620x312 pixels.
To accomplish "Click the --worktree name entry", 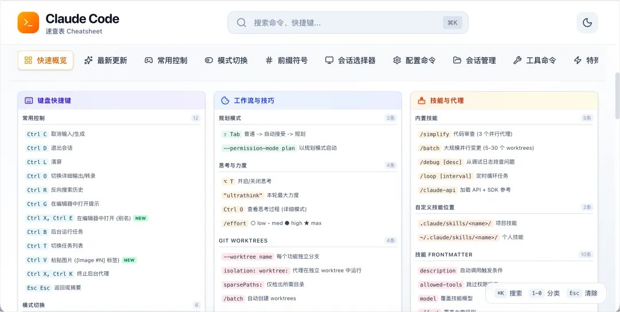I will [308, 257].
